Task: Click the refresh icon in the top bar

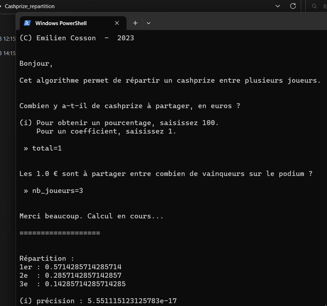Action: (x=293, y=6)
